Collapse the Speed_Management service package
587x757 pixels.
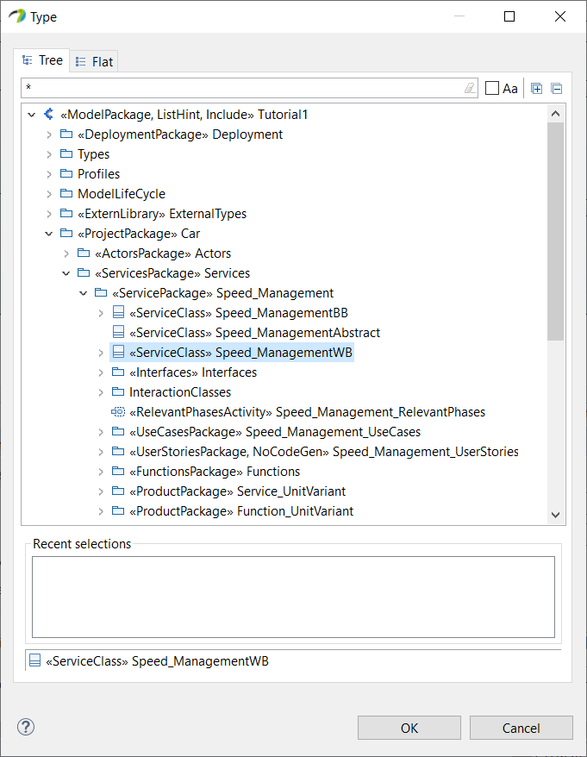click(x=84, y=293)
